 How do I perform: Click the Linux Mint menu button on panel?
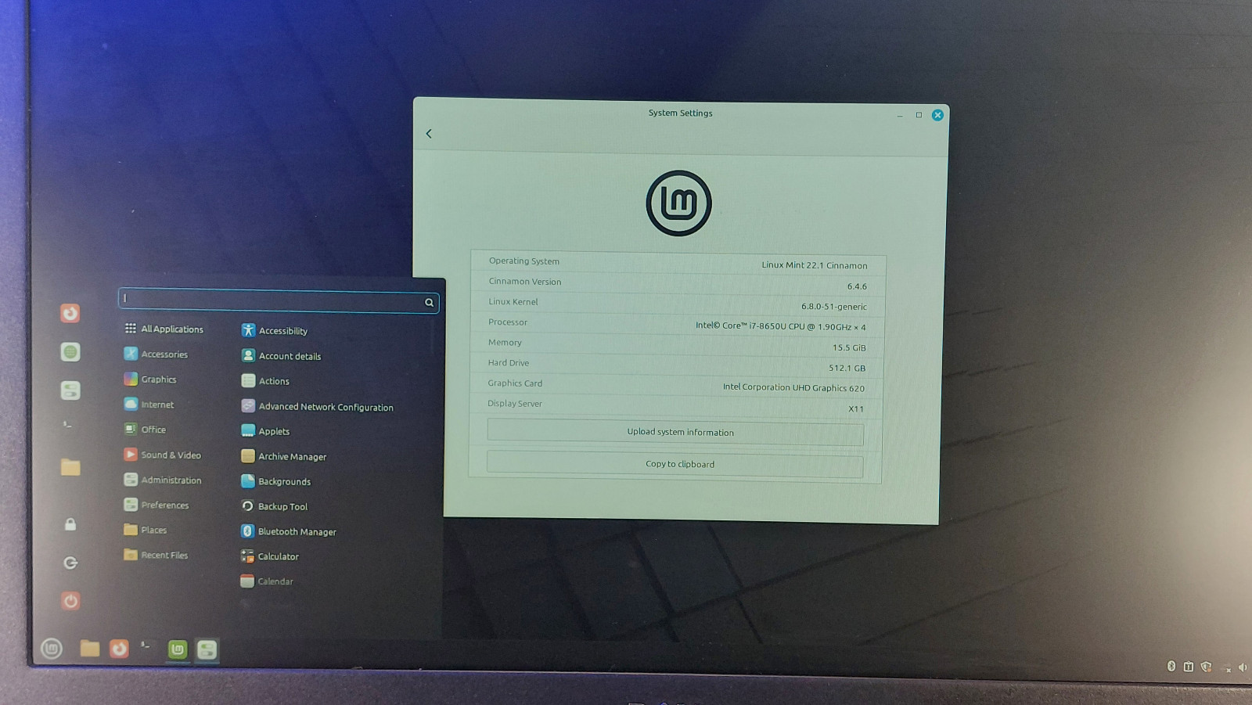coord(52,649)
